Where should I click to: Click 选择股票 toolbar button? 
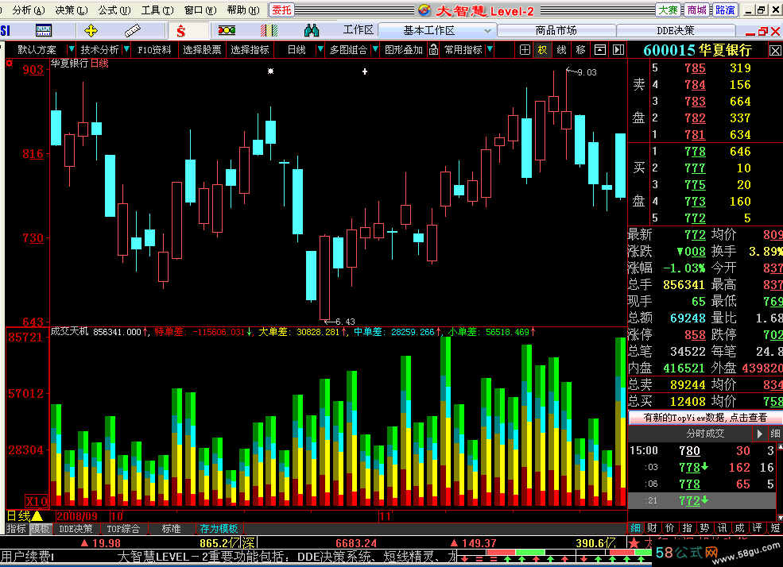[x=202, y=49]
